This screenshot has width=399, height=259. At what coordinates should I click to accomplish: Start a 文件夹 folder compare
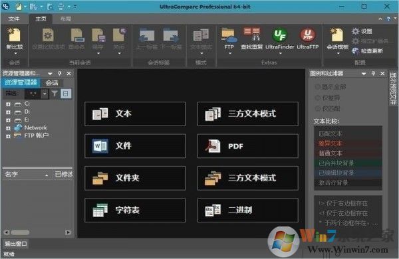[135, 178]
